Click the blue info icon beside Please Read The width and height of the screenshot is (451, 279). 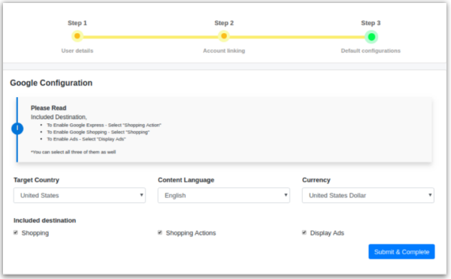click(17, 129)
